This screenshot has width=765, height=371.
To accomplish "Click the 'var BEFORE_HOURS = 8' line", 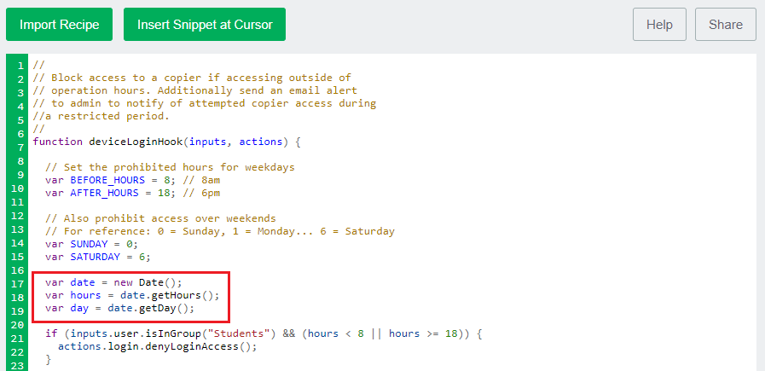I will pos(132,180).
